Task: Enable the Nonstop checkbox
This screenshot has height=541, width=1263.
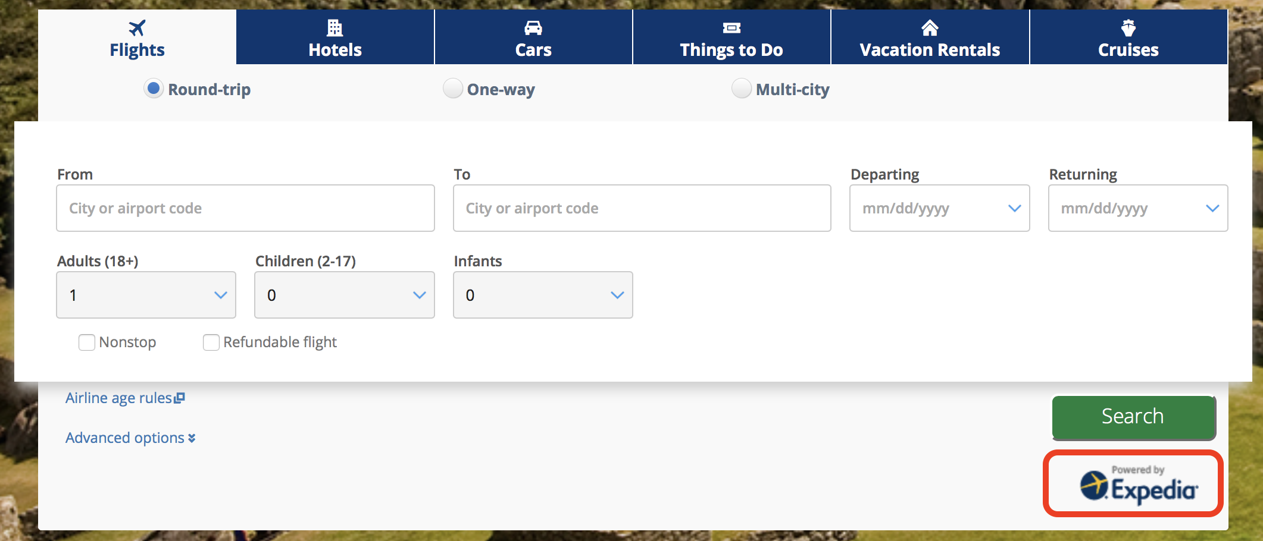Action: (87, 342)
